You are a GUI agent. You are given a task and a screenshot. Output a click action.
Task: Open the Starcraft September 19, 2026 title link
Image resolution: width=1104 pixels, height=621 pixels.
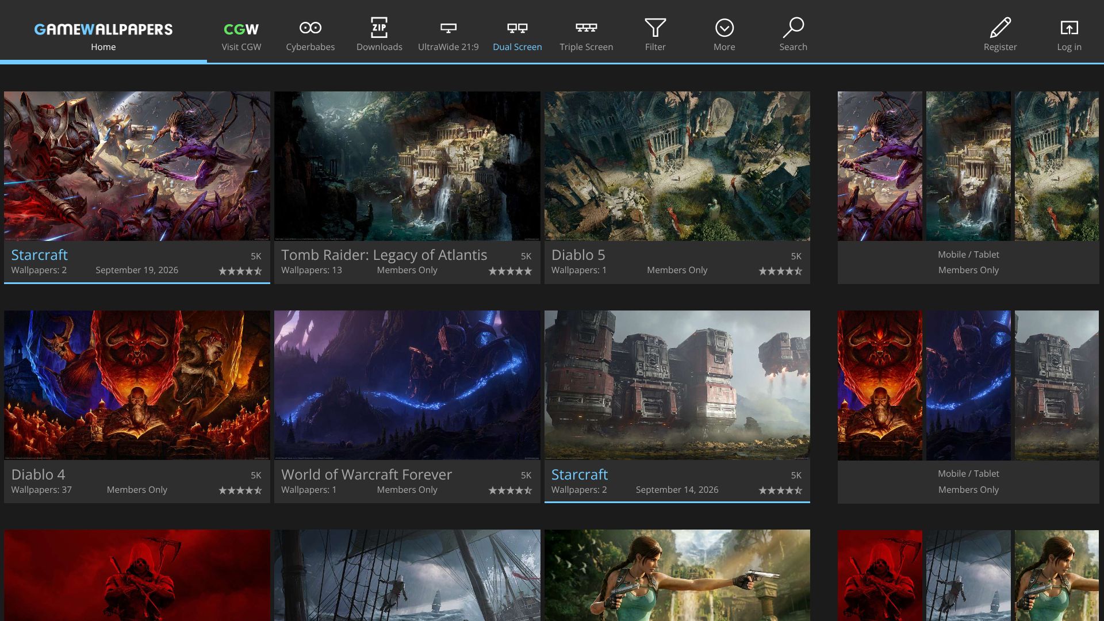pos(39,255)
